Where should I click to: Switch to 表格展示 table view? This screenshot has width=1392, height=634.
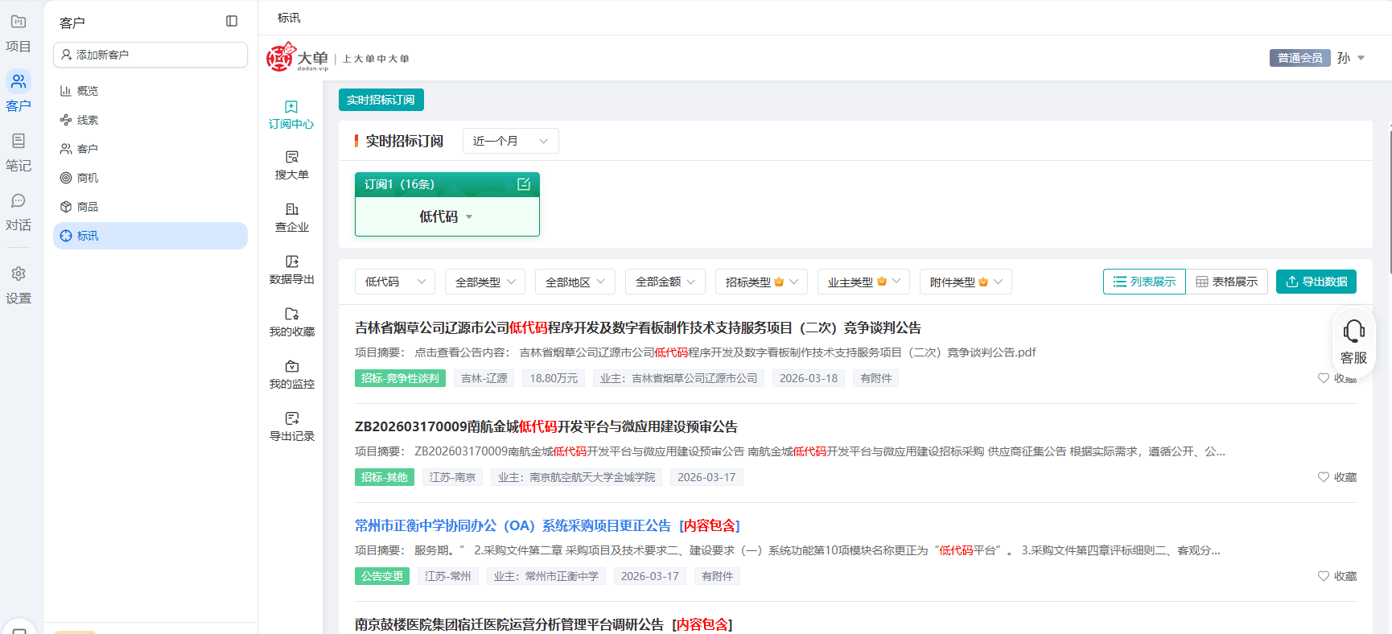coord(1226,282)
